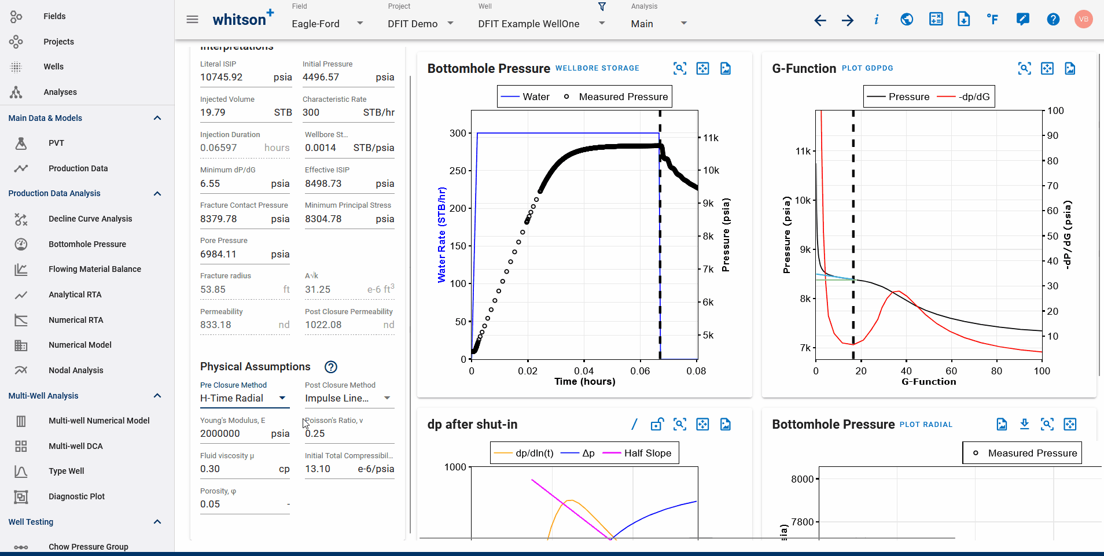Click the draw line icon on dp after shut-in
Viewport: 1104px width, 556px height.
(x=634, y=425)
